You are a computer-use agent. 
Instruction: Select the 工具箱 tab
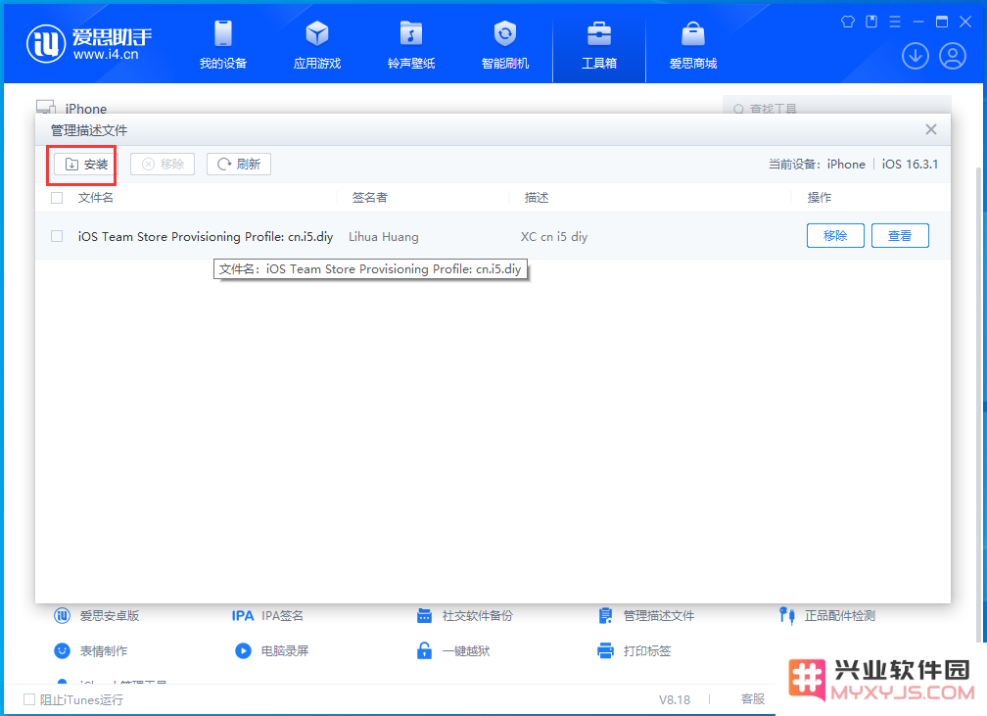tap(599, 44)
